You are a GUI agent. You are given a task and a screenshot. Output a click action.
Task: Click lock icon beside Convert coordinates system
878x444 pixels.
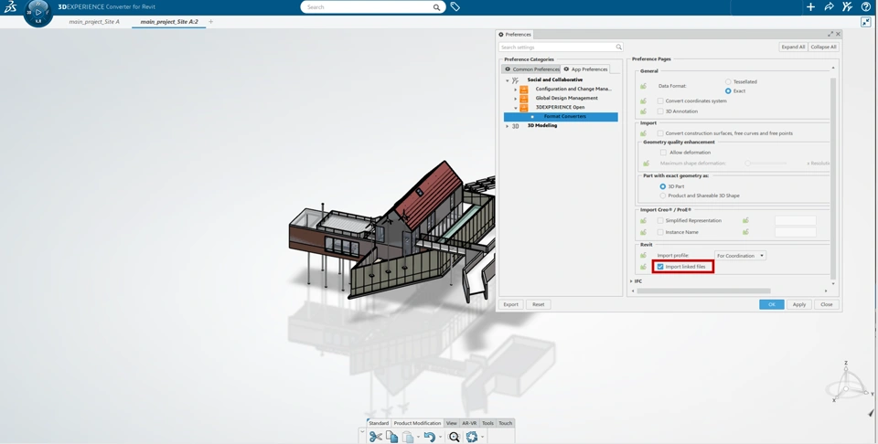coord(643,101)
